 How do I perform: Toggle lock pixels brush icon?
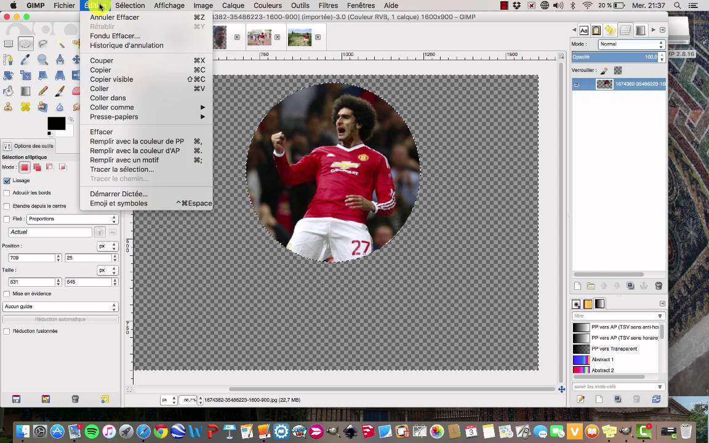coord(604,71)
